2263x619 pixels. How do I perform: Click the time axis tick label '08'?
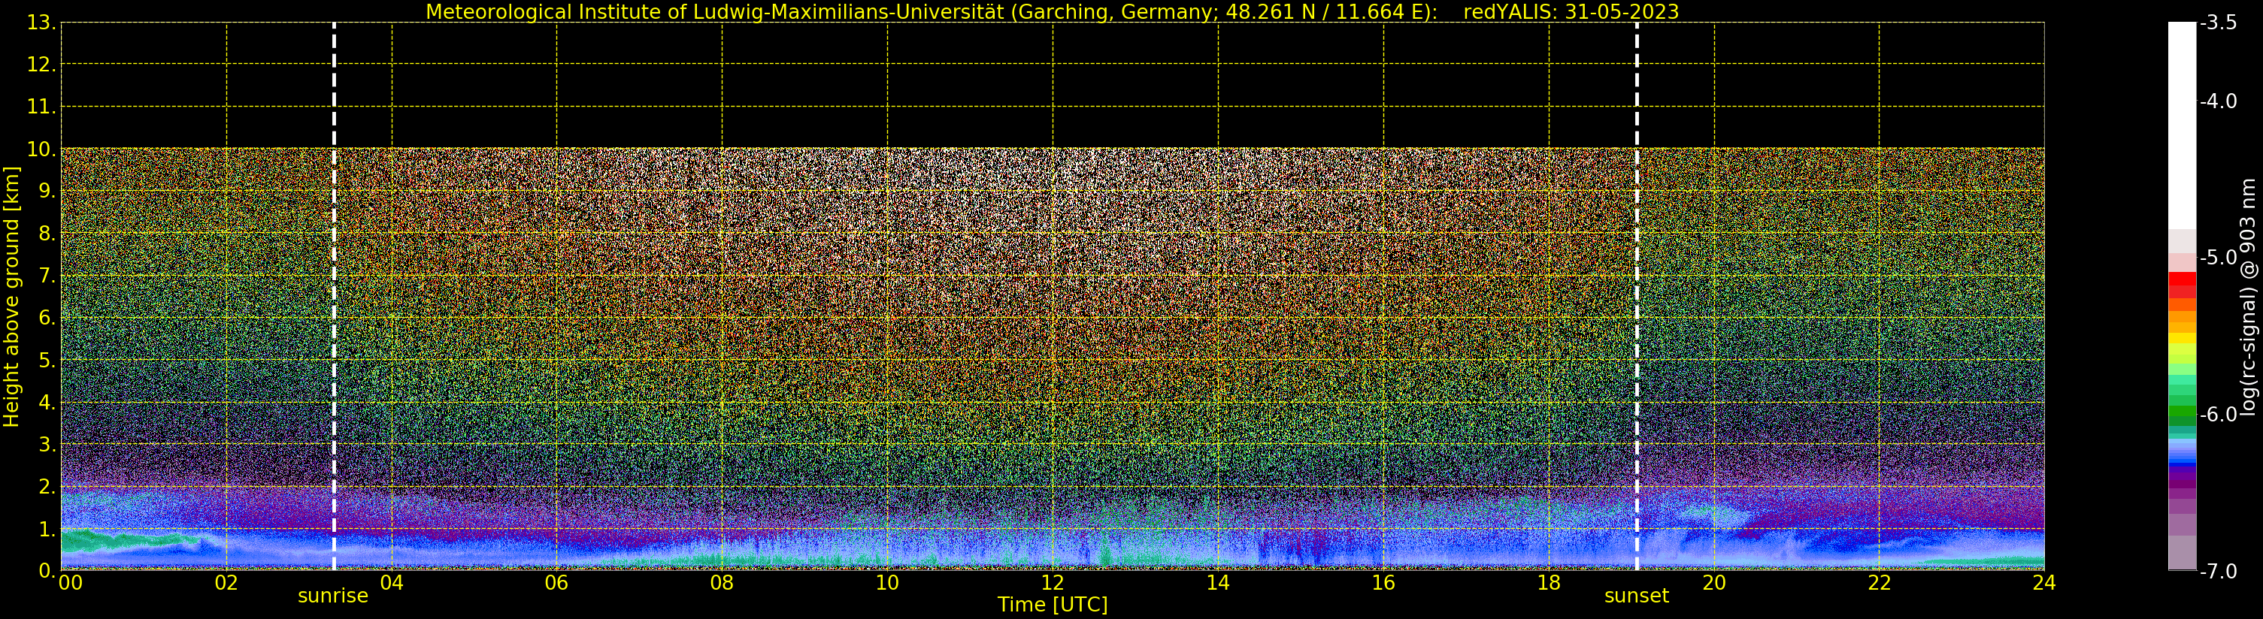[722, 583]
